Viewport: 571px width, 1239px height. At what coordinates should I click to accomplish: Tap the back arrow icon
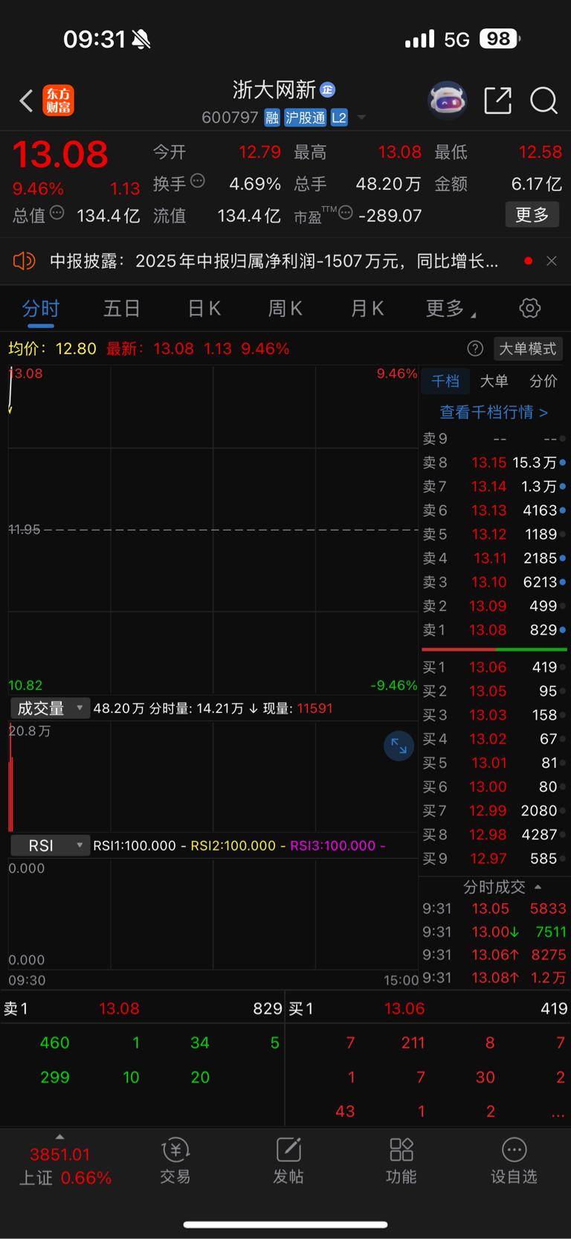[26, 100]
